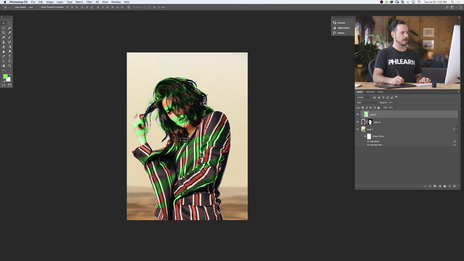464x261 pixels.
Task: Open background white color swatch
Action: 9,80
